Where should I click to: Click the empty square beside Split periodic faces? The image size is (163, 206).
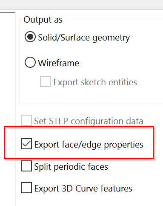coord(26,166)
